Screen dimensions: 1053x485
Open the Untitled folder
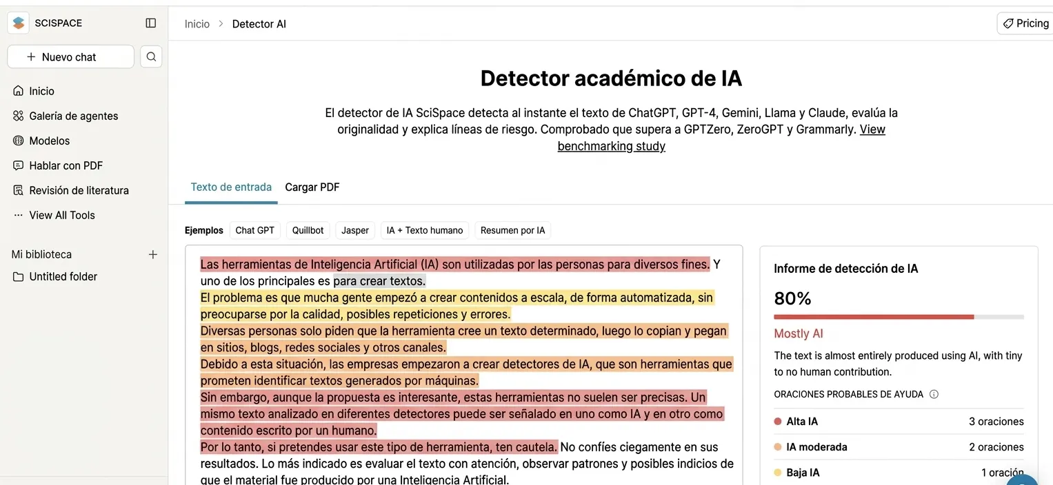pos(63,276)
